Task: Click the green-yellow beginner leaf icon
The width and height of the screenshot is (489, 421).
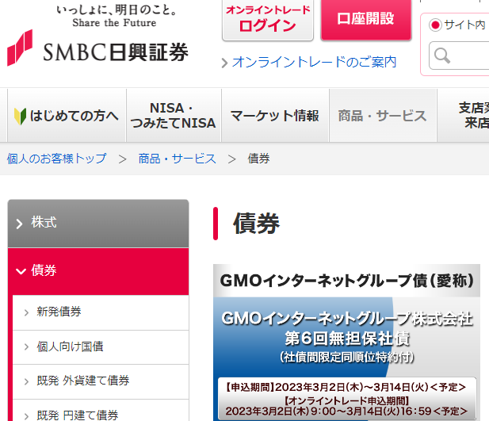Action: 20,116
